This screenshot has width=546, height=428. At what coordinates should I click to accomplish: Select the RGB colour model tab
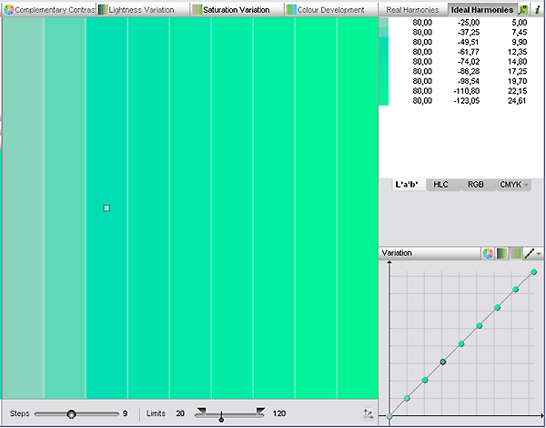pyautogui.click(x=475, y=184)
